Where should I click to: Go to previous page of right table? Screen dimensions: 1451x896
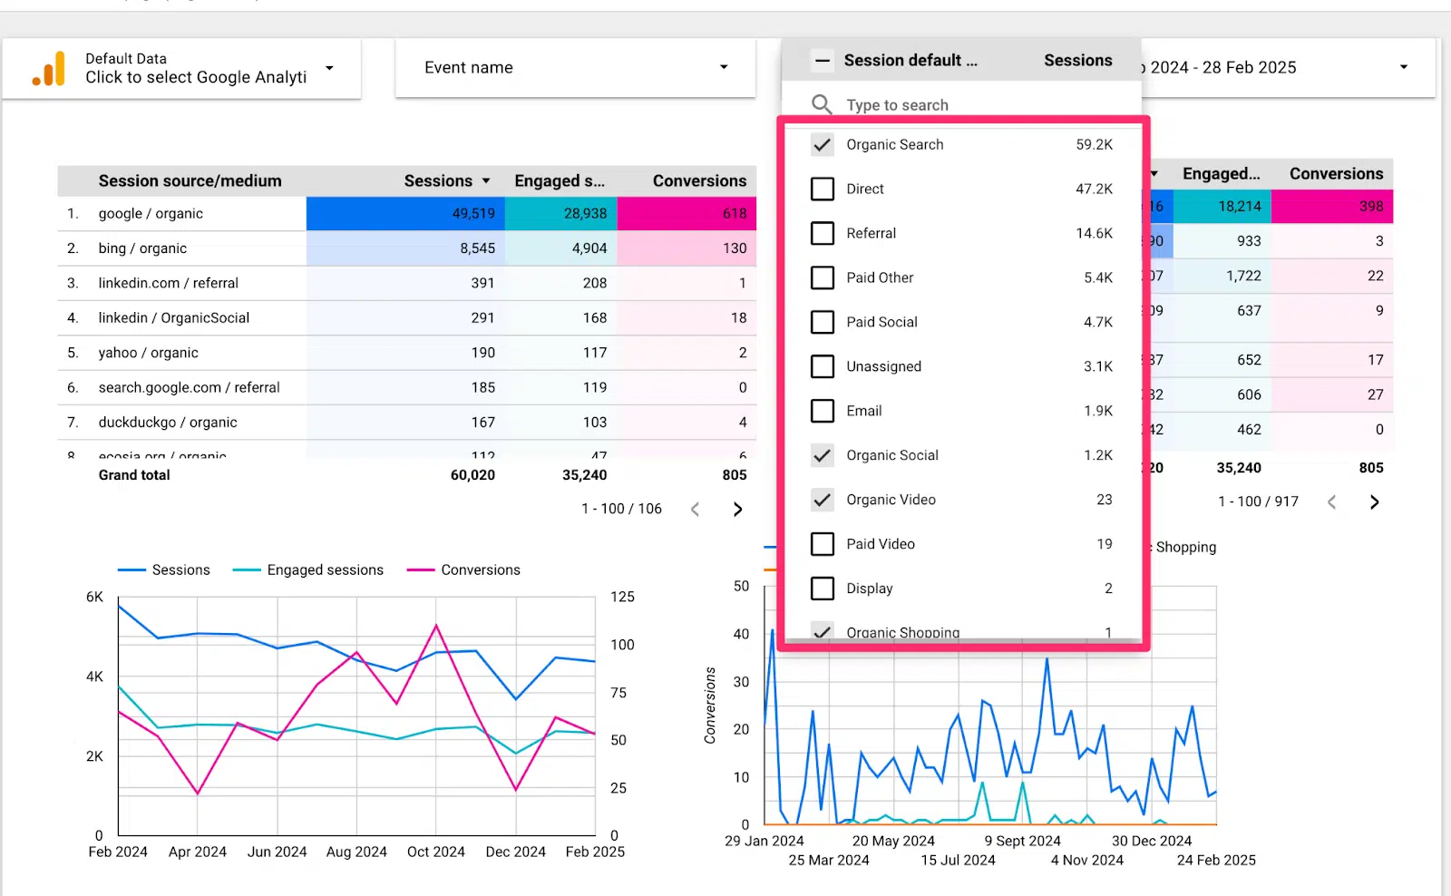click(1332, 502)
